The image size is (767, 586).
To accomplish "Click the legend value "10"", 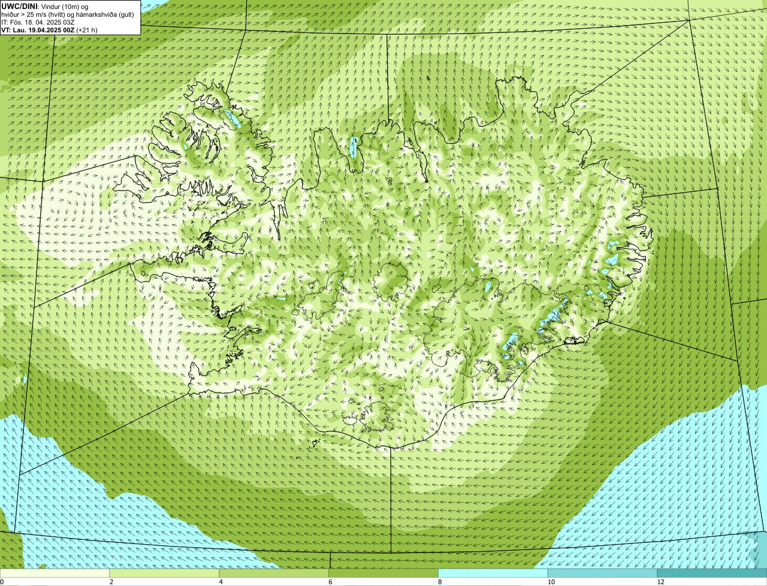I will (551, 582).
